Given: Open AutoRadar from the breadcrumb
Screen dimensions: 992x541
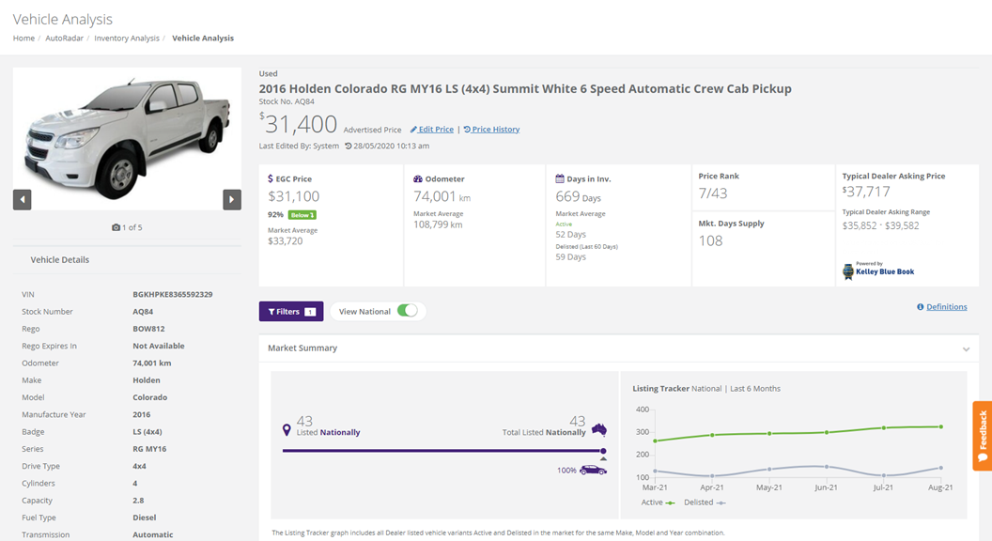Looking at the screenshot, I should (65, 38).
